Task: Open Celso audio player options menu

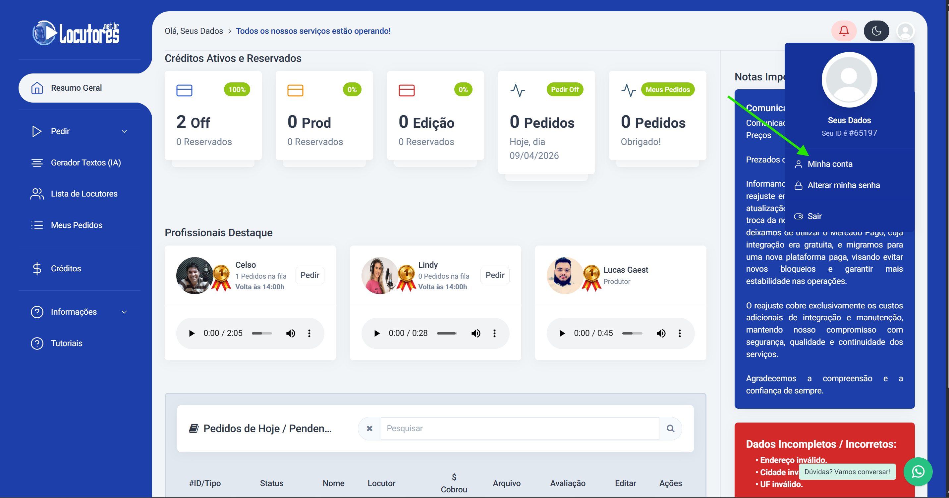Action: point(309,333)
